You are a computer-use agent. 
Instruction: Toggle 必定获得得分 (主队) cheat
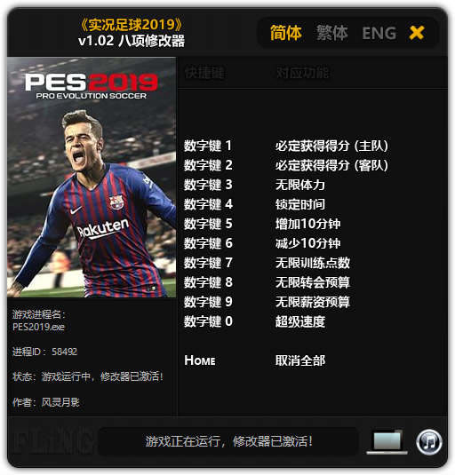click(x=331, y=146)
